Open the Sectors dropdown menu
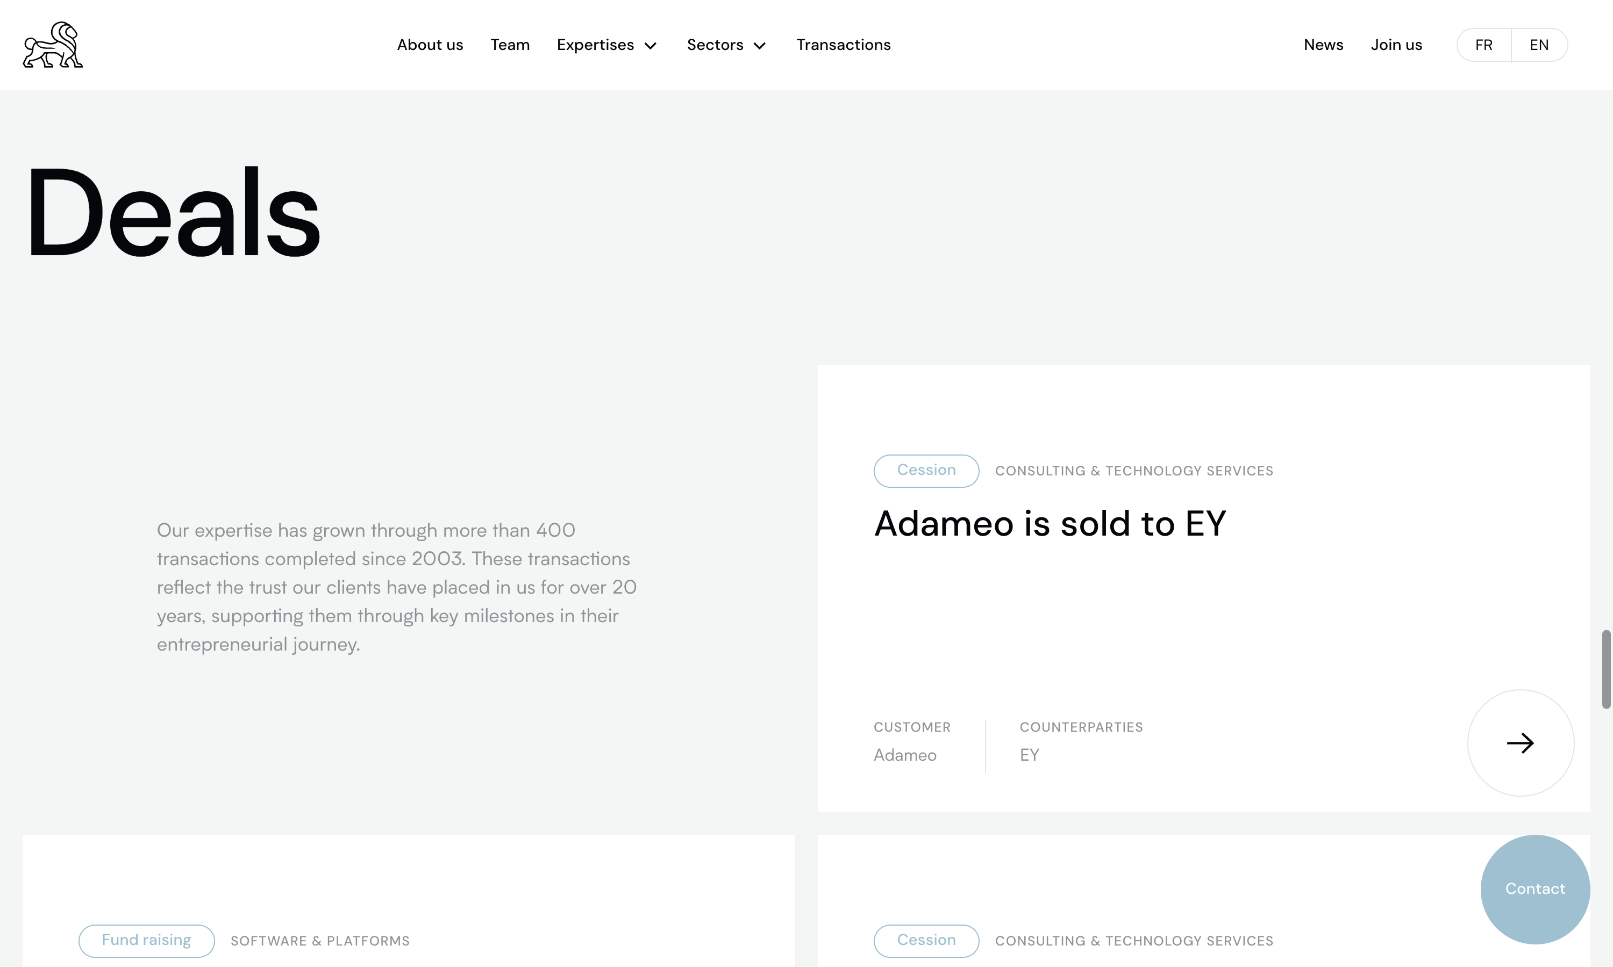 pos(715,45)
